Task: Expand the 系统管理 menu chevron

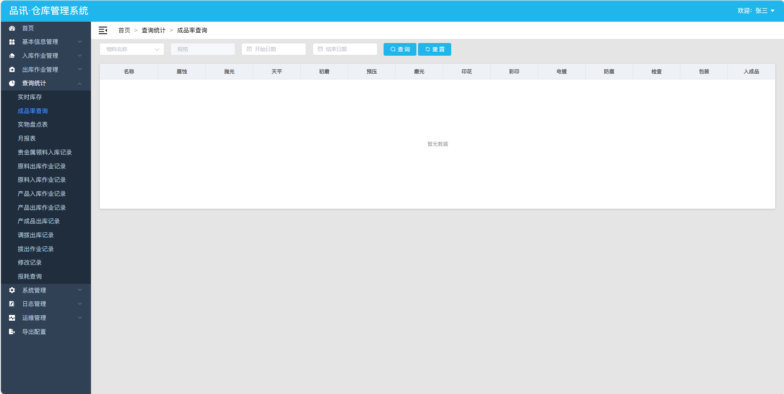Action: click(x=80, y=290)
